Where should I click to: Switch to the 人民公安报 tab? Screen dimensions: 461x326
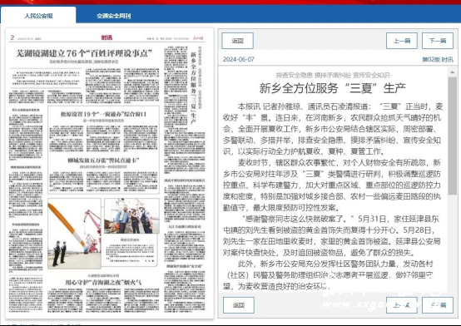click(38, 16)
